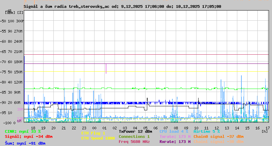Screen dimensions: 272x146
Task: Select the 'CINR: nyní 33 %' legend entry
Action: pos(23,131)
